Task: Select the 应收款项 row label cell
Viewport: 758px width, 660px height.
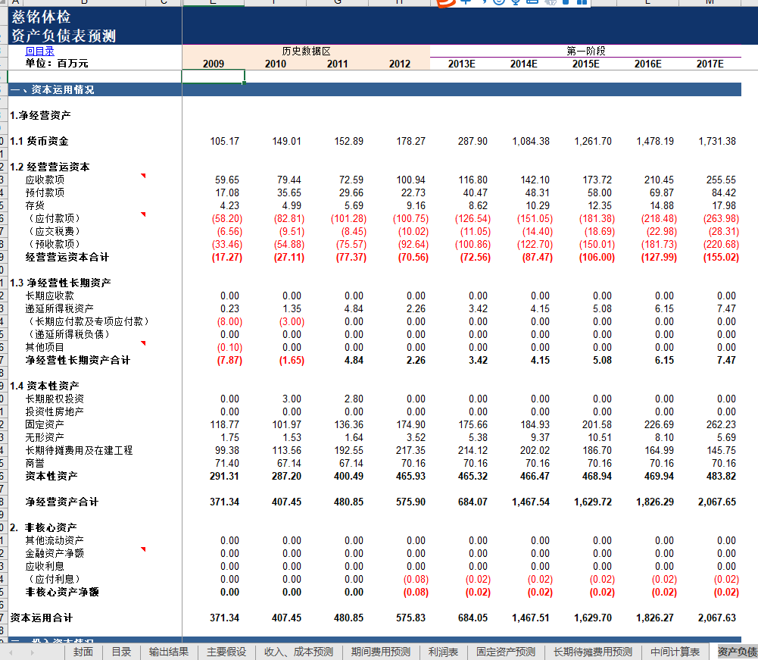Action: [x=45, y=180]
